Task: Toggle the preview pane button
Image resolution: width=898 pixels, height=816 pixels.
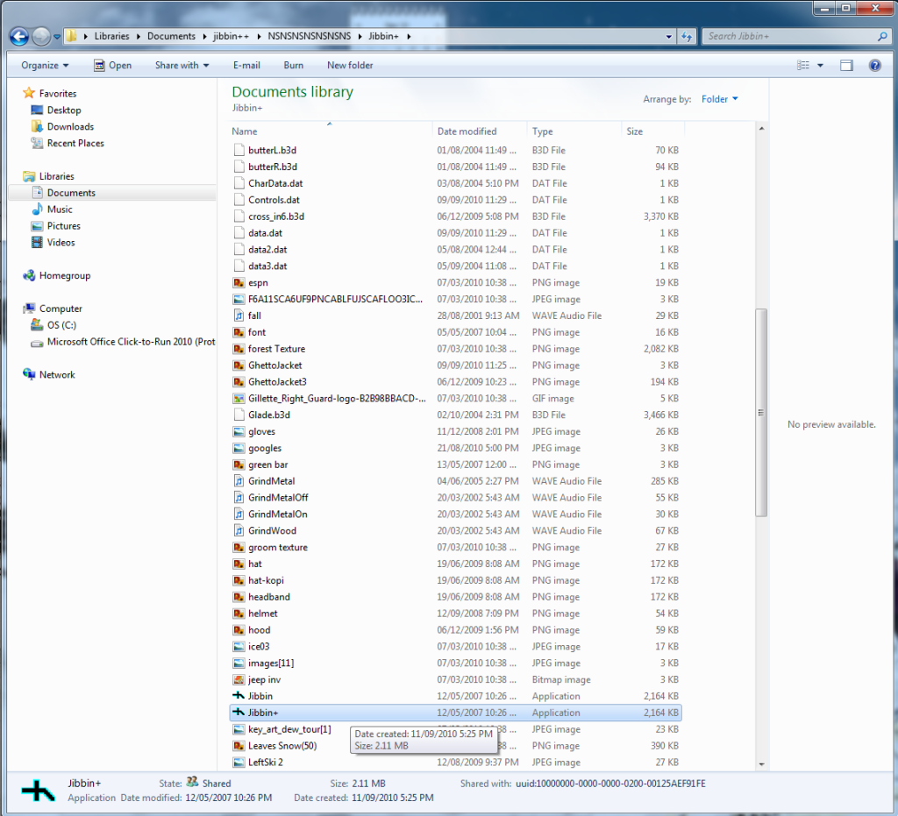Action: pos(846,66)
